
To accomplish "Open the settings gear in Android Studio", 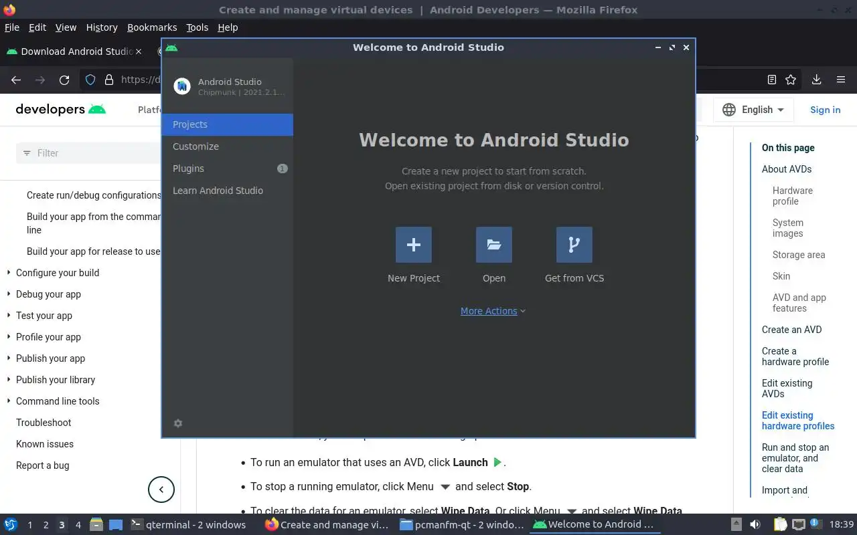I will [178, 423].
